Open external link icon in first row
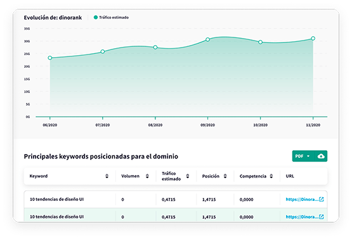Screen dimensions: 352x239 pyautogui.click(x=322, y=199)
